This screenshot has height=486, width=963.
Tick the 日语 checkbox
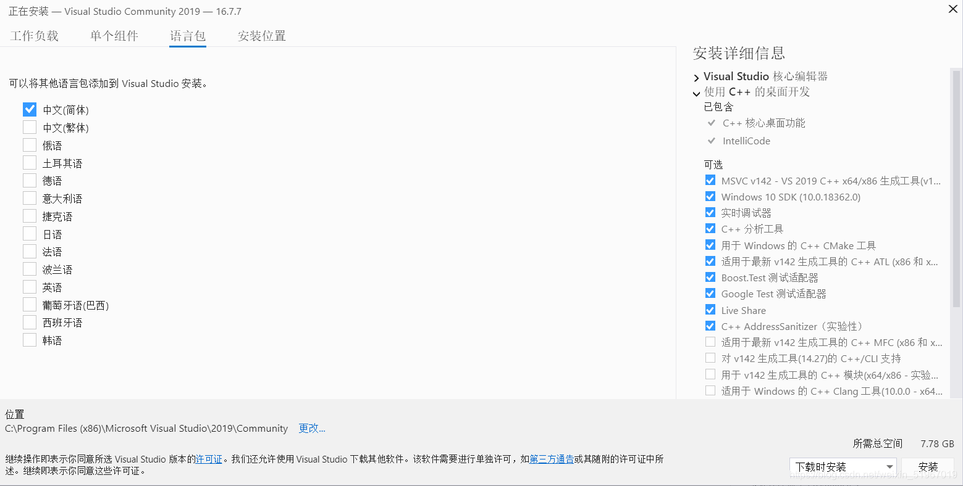[x=30, y=234]
